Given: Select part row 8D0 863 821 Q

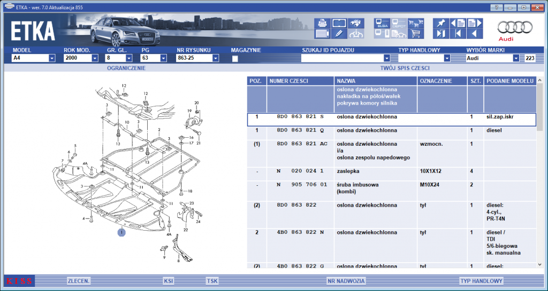Looking at the screenshot, I should click(x=391, y=133).
